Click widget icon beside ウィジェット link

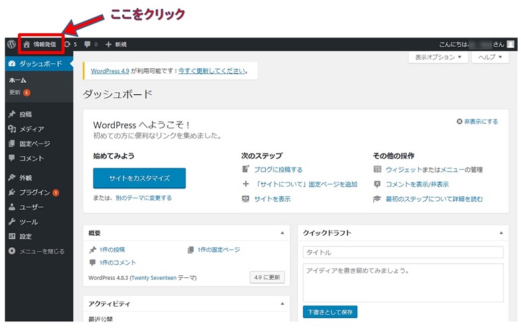tap(377, 169)
